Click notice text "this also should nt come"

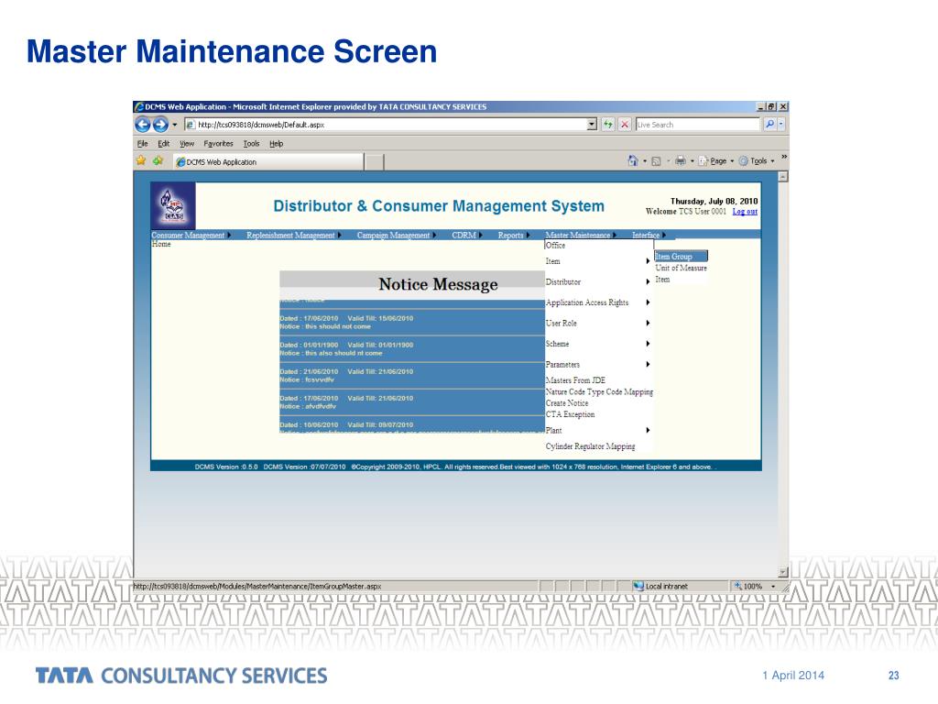coord(344,353)
